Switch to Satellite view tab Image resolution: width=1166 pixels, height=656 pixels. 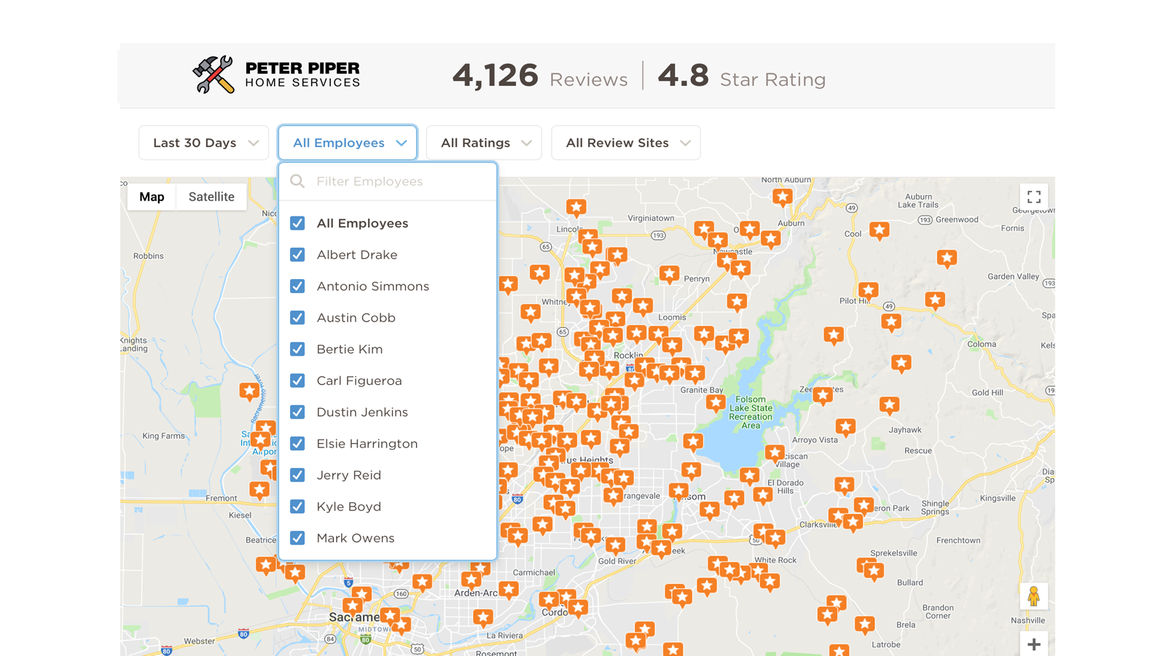211,197
